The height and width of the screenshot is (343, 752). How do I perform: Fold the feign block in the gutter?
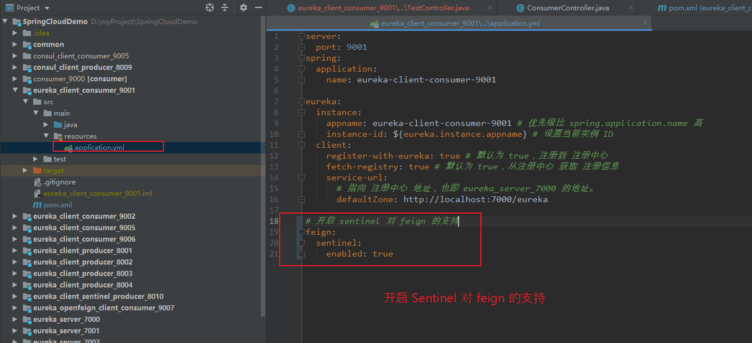pos(302,232)
